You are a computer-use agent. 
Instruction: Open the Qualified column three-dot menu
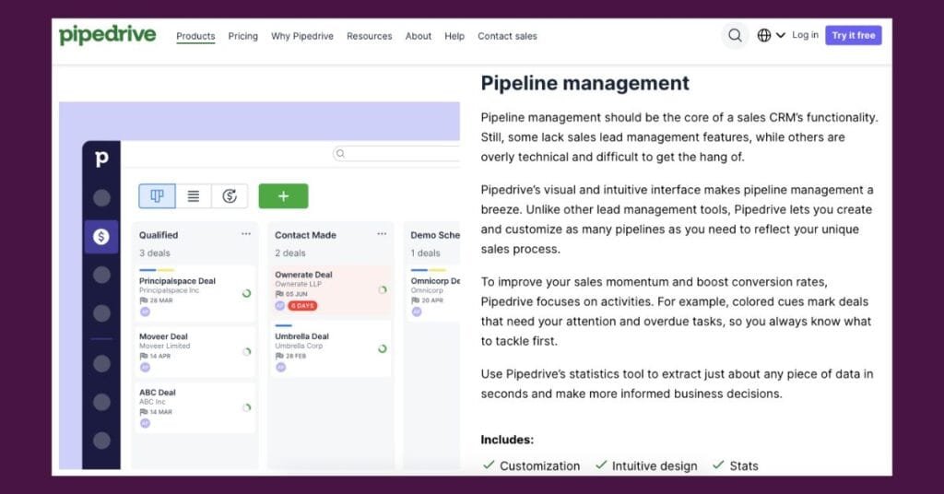(246, 234)
